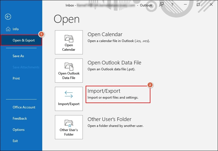Click the calendar folder icon
Viewport: 218px width, 151px height.
pos(69,39)
